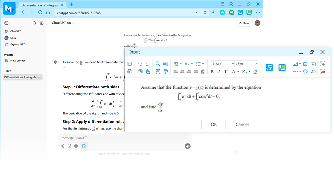Expand the indent options dropdown arrow

[x=181, y=64]
